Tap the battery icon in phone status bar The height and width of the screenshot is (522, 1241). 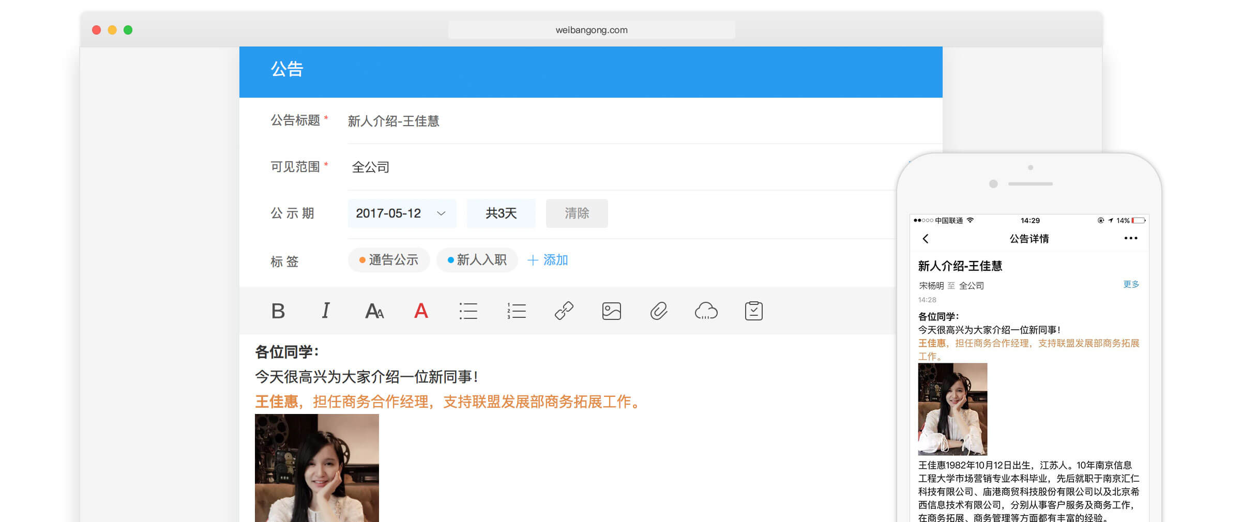click(1139, 221)
